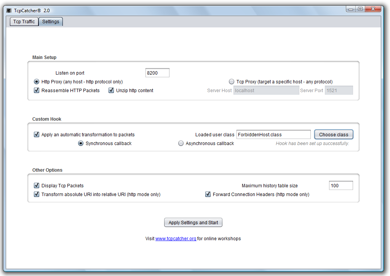The height and width of the screenshot is (276, 390).
Task: Click the Maximum history table size field
Action: (341, 185)
